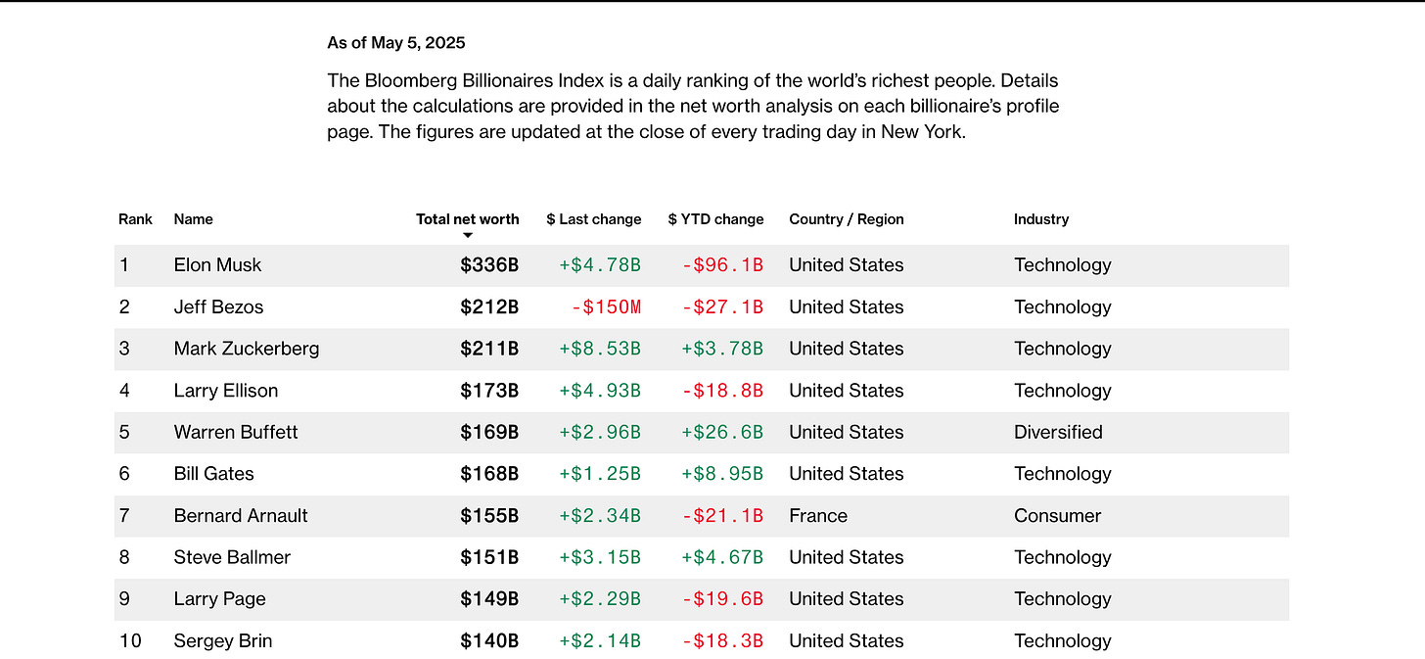Click Bill Gates in the ranking
Viewport: 1425px width, 659px height.
213,474
